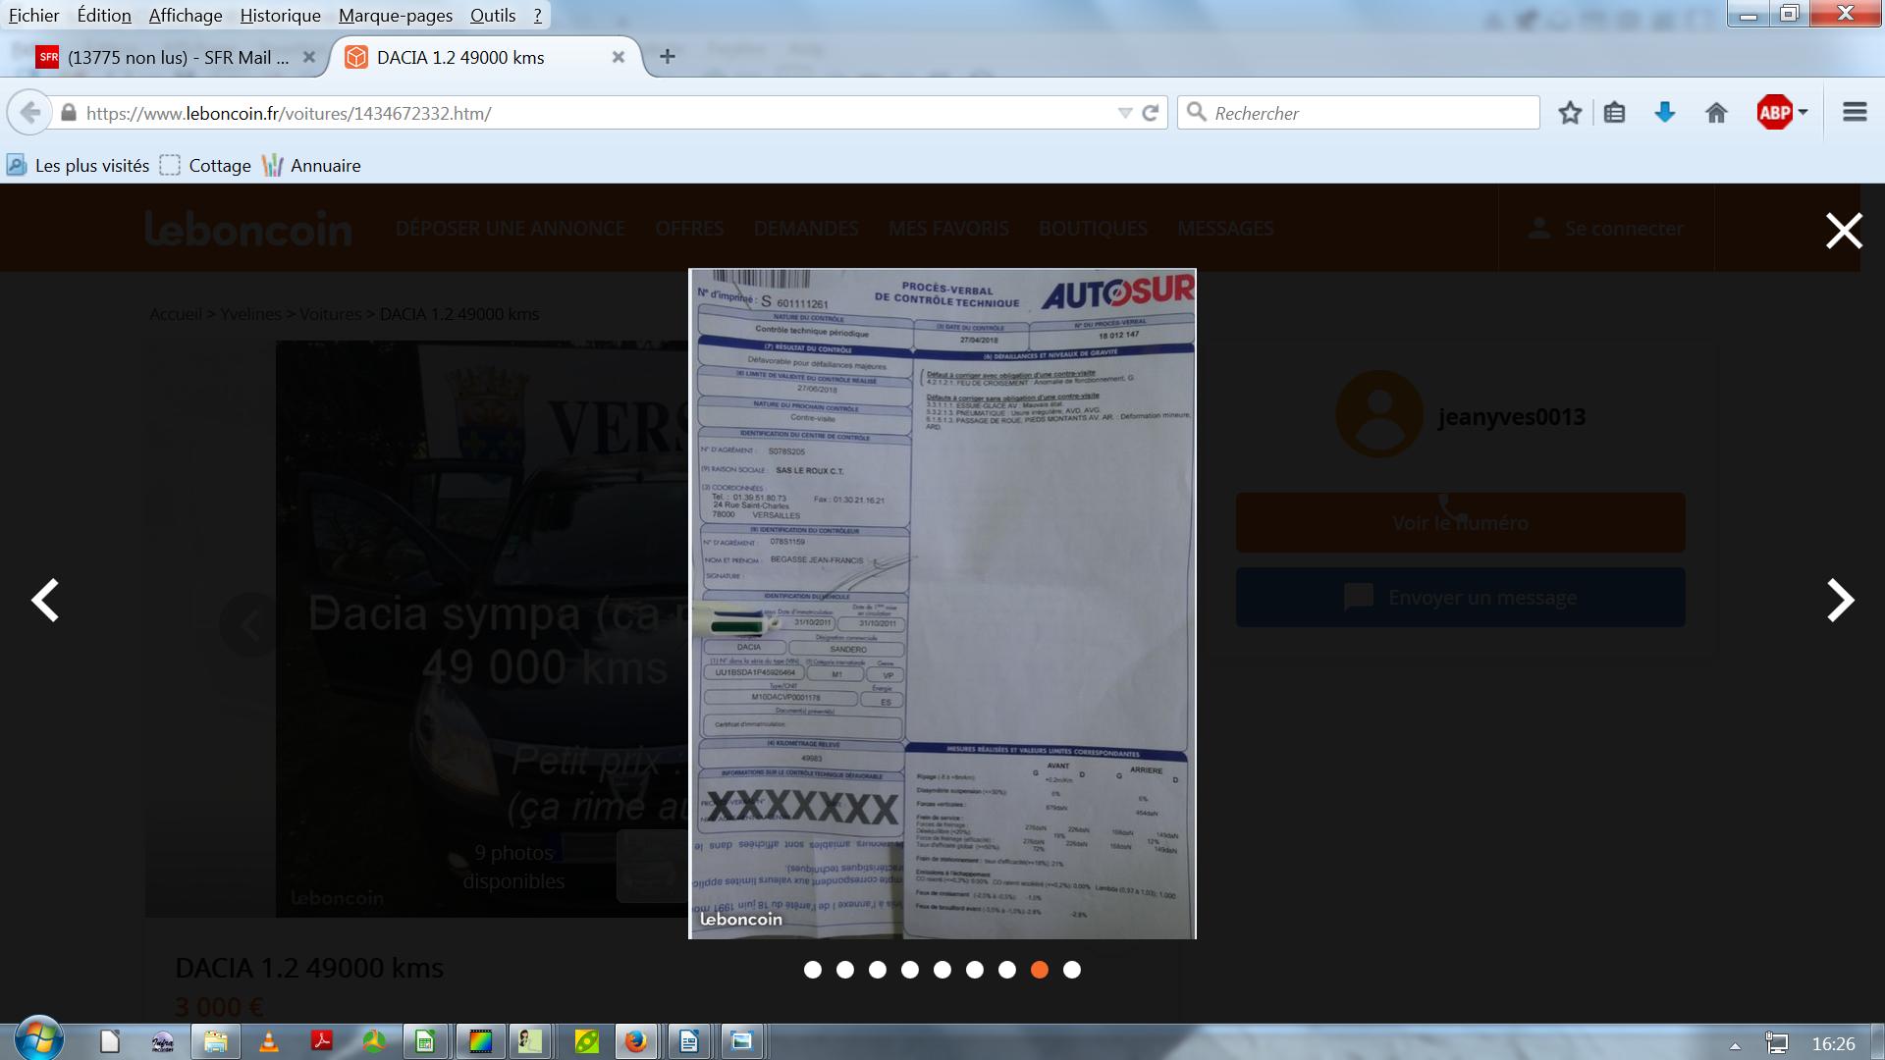
Task: Open the Annuaire bookmark
Action: pyautogui.click(x=311, y=165)
